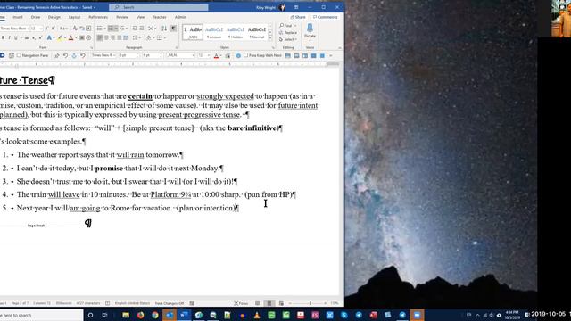Image resolution: width=571 pixels, height=321 pixels.
Task: Open Font dialog launcher
Action: point(91,47)
